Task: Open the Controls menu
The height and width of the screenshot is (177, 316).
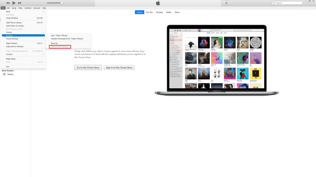Action: 28,8
